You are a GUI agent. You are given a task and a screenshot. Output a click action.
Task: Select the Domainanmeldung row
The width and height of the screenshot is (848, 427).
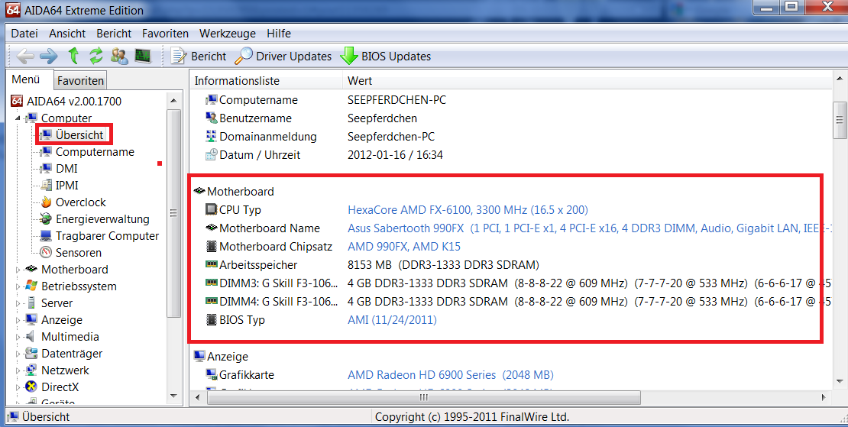point(510,136)
